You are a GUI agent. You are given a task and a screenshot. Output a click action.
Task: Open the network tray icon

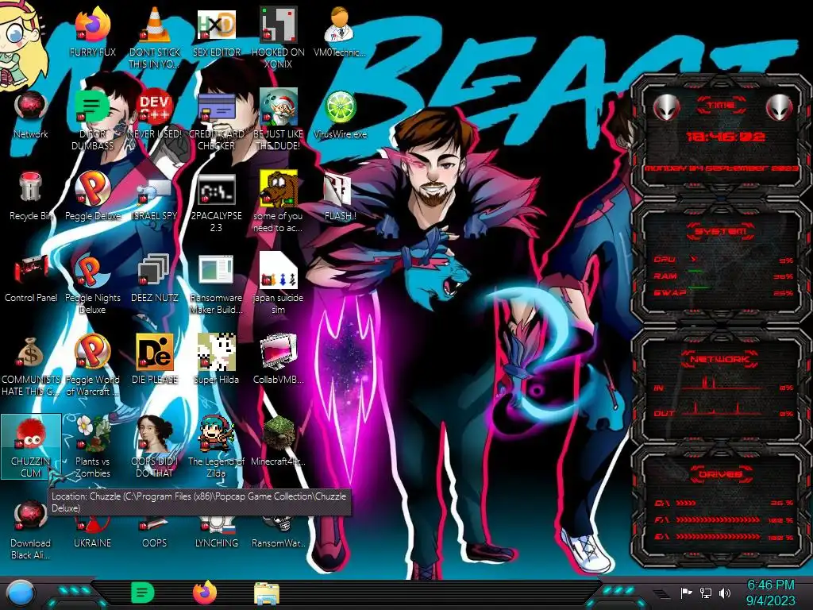706,593
